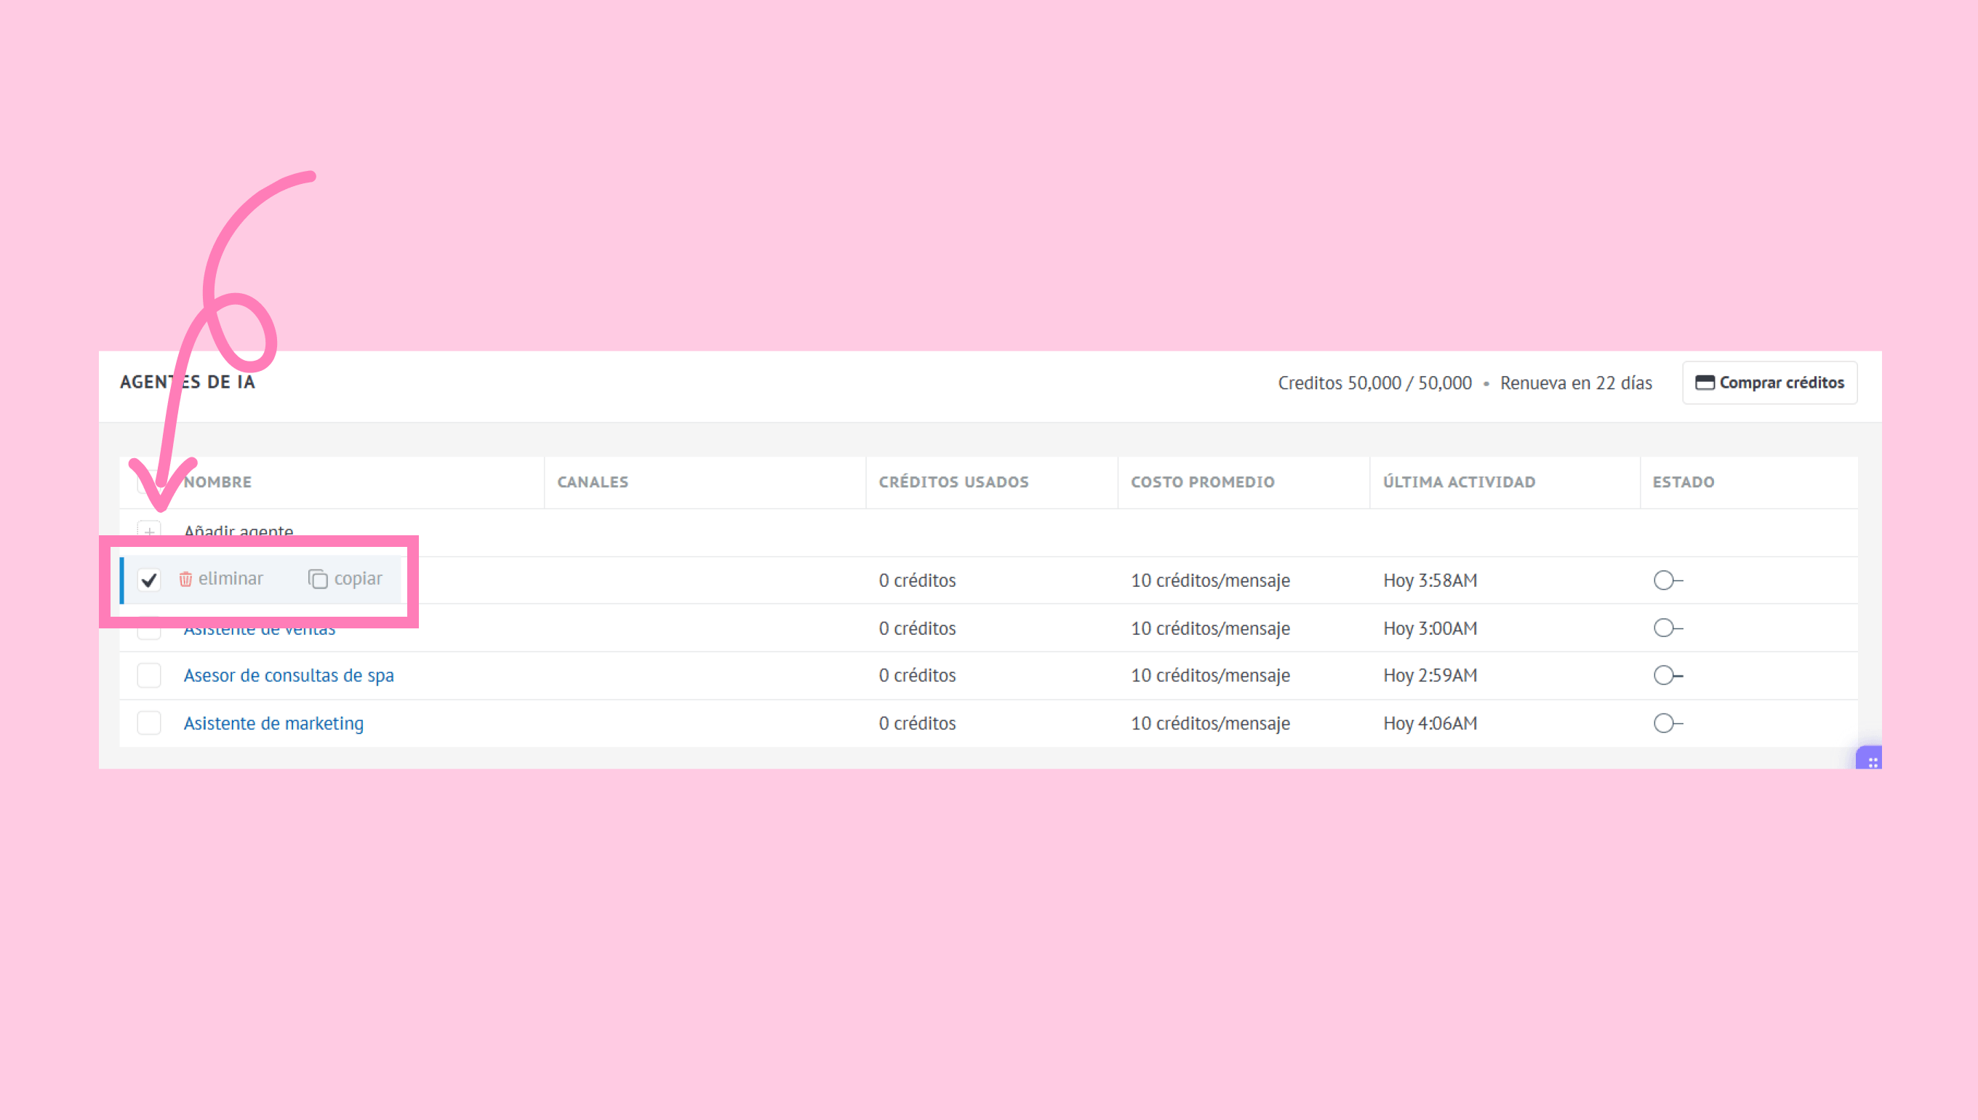Open the Asesor de consultas de spa agent
The height and width of the screenshot is (1120, 1978).
[x=289, y=676]
